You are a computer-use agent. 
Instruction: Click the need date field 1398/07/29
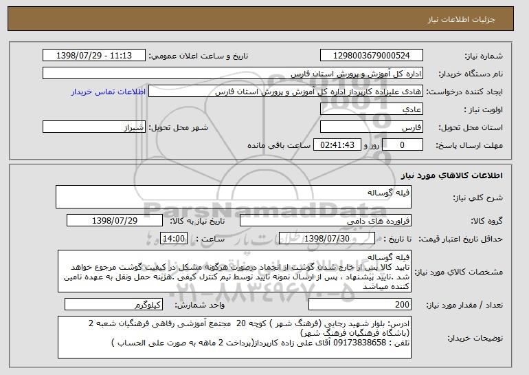click(x=115, y=221)
